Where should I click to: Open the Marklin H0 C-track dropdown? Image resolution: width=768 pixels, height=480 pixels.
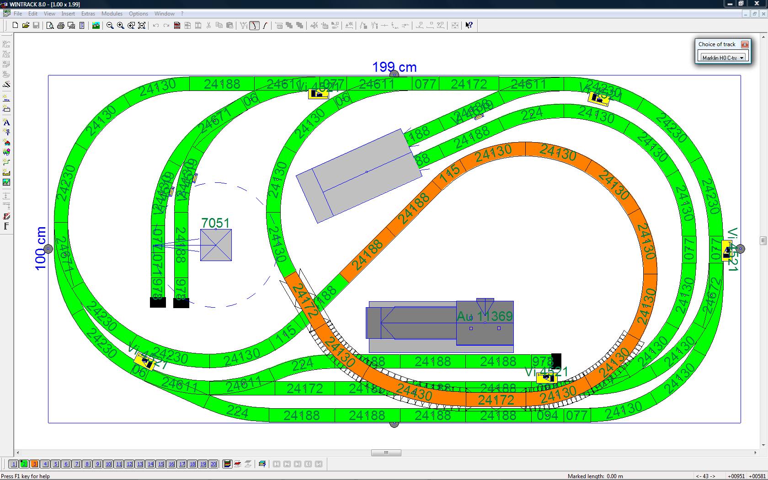pos(723,58)
